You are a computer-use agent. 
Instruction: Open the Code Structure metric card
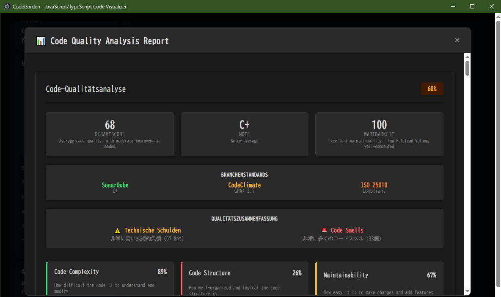245,279
